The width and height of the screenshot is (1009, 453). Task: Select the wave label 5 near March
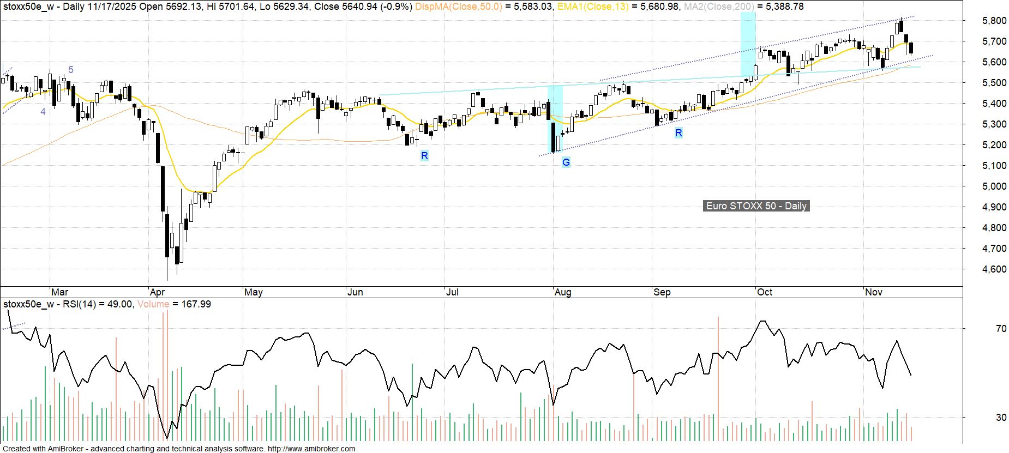[71, 70]
